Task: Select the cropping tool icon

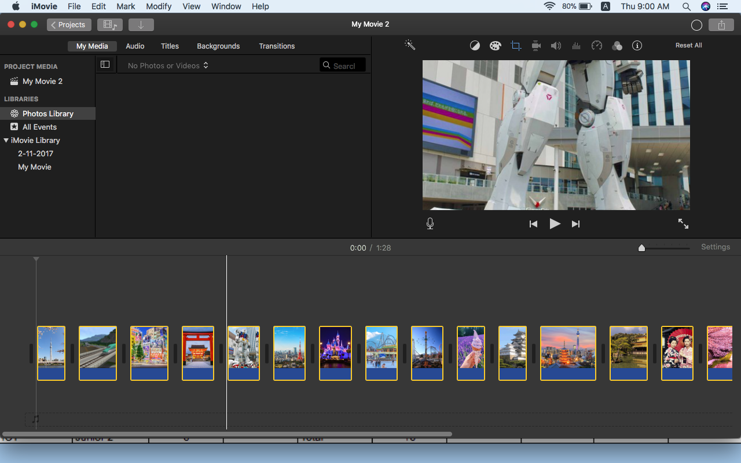Action: click(x=516, y=46)
